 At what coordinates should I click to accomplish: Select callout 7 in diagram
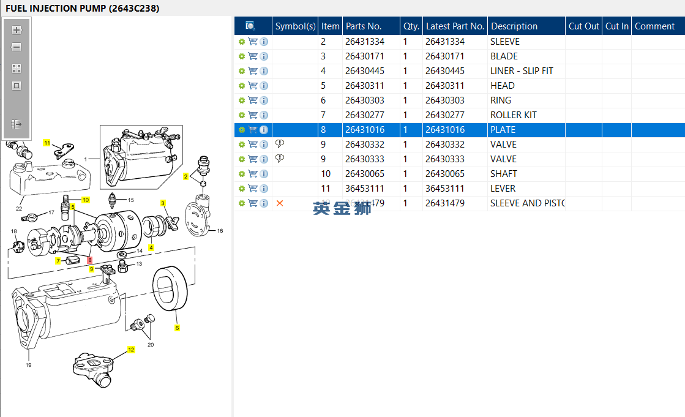pos(58,261)
